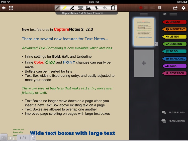Image resolution: width=188 pixels, height=141 pixels.
Task: Open the paper page style tool
Action: [113, 8]
